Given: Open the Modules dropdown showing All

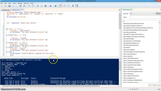Looking at the screenshot, I should (142, 13).
